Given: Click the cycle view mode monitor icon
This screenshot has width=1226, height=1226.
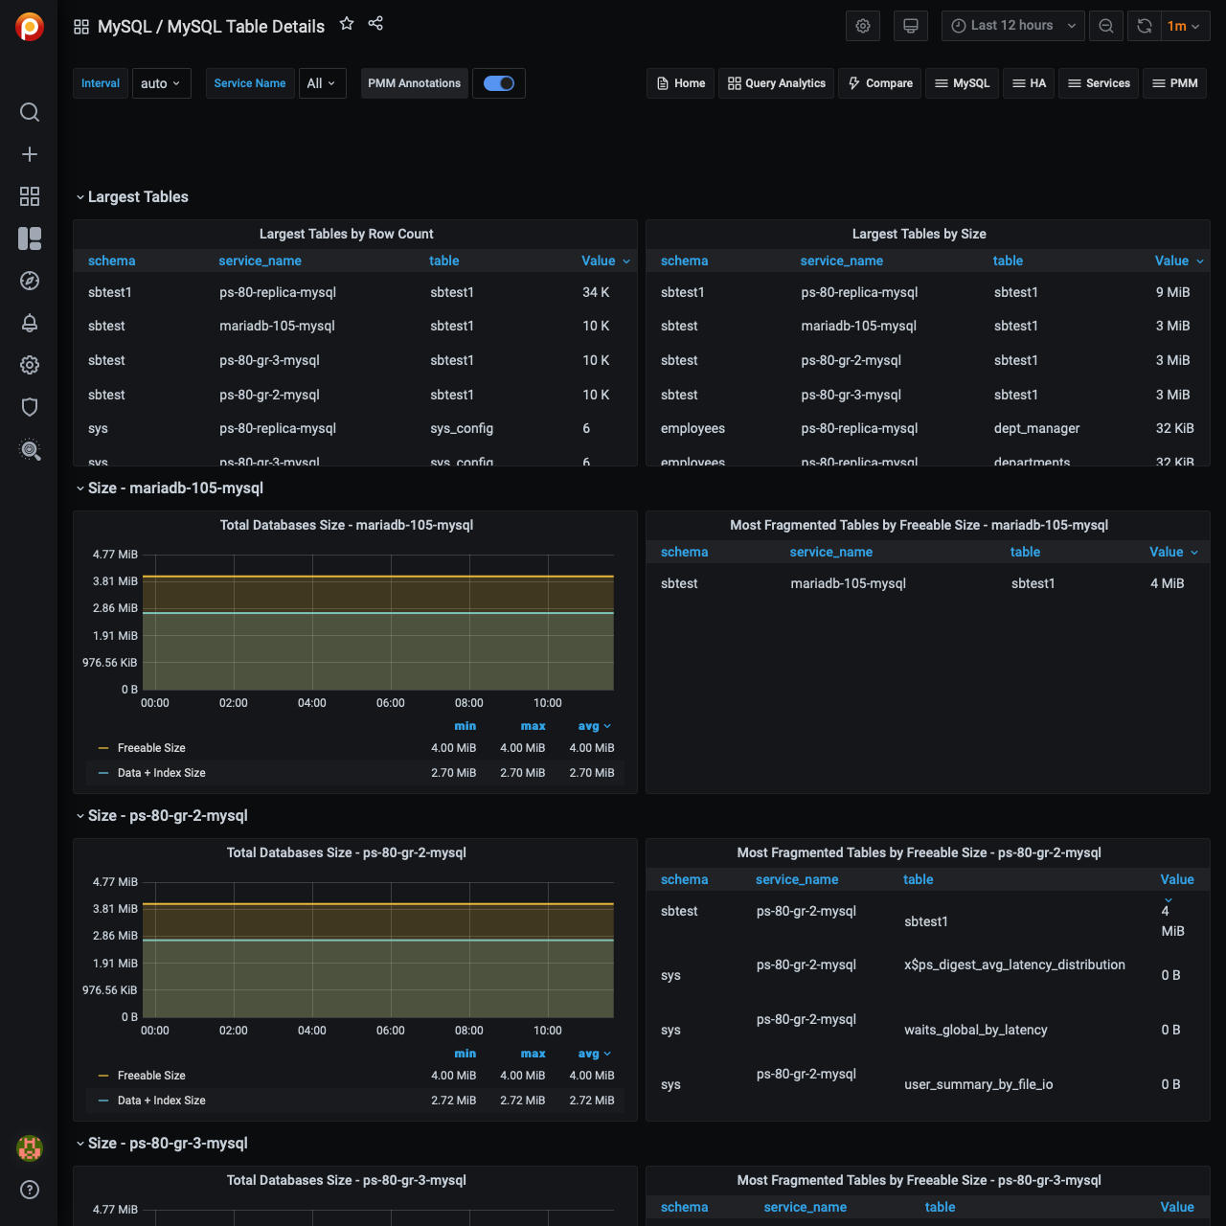Looking at the screenshot, I should pos(910,26).
